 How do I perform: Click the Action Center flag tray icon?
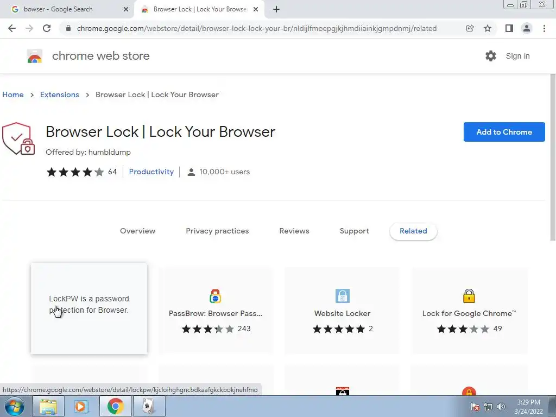pos(475,407)
